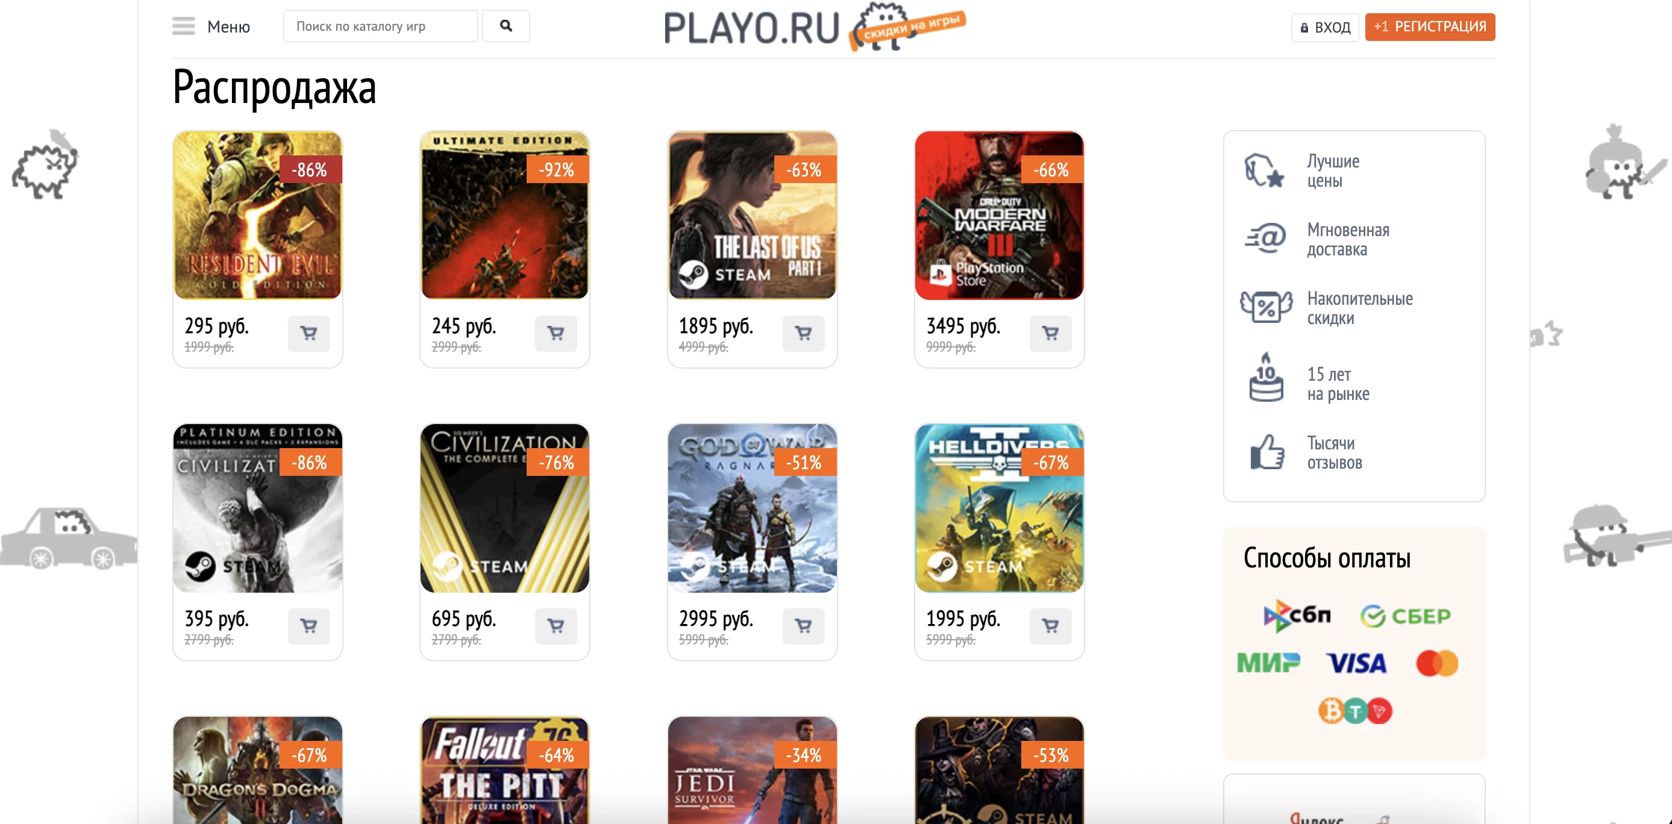
Task: Open the hamburger Меню icon
Action: click(184, 26)
